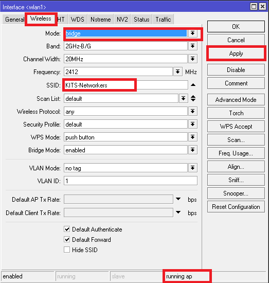Switch to the General tab
This screenshot has width=269, height=283.
coord(14,19)
